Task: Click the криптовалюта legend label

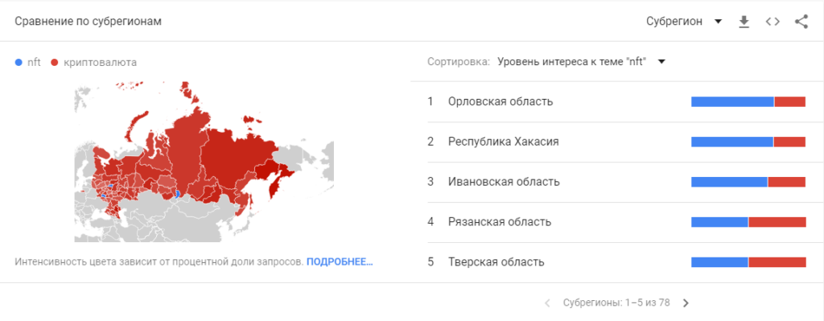Action: point(100,63)
